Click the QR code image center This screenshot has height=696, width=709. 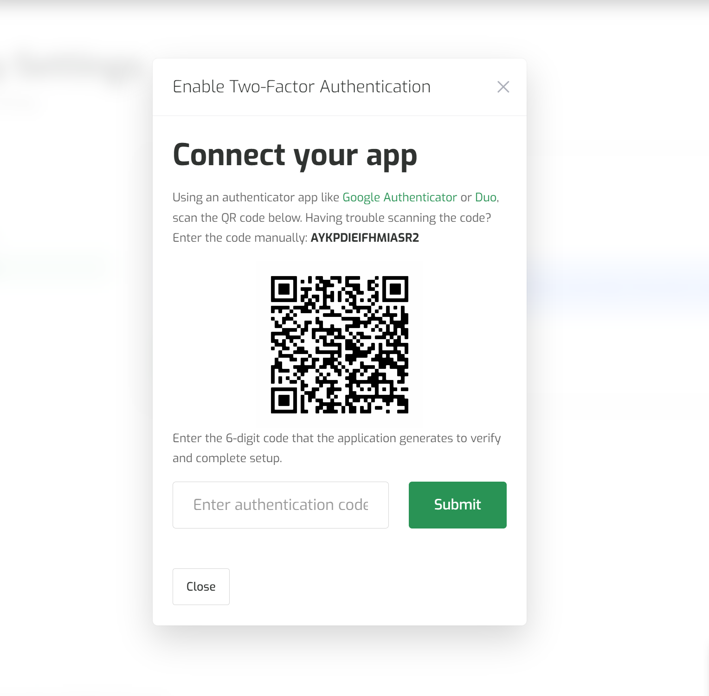340,345
